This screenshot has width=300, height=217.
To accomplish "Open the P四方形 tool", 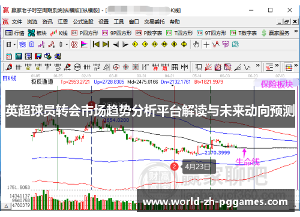I will pos(85,33).
